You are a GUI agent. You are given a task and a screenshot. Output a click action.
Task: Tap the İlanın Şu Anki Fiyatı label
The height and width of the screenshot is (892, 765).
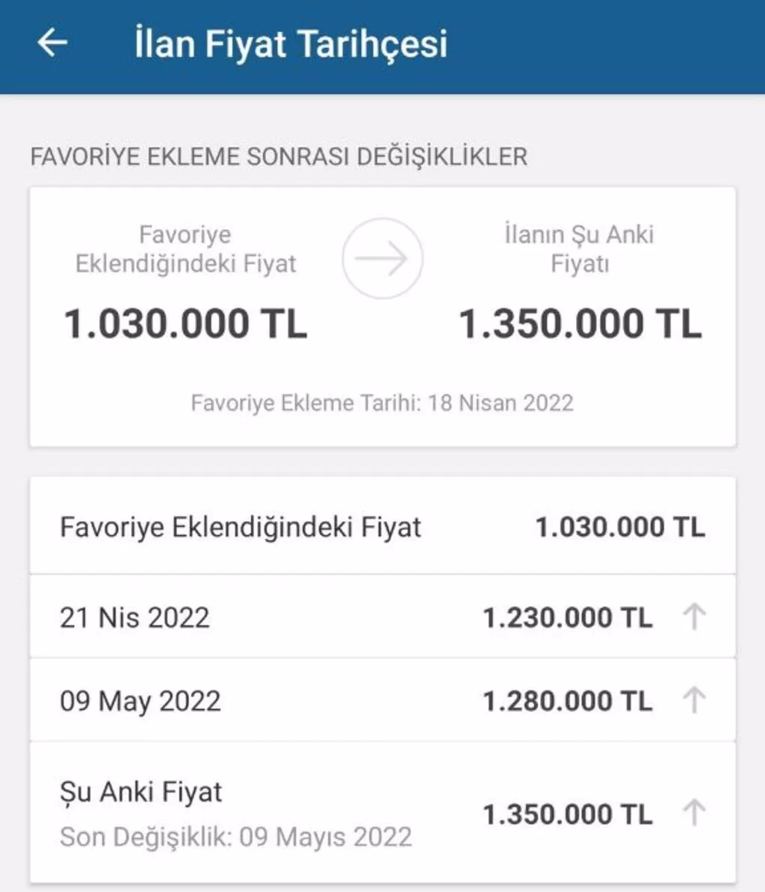tap(579, 249)
